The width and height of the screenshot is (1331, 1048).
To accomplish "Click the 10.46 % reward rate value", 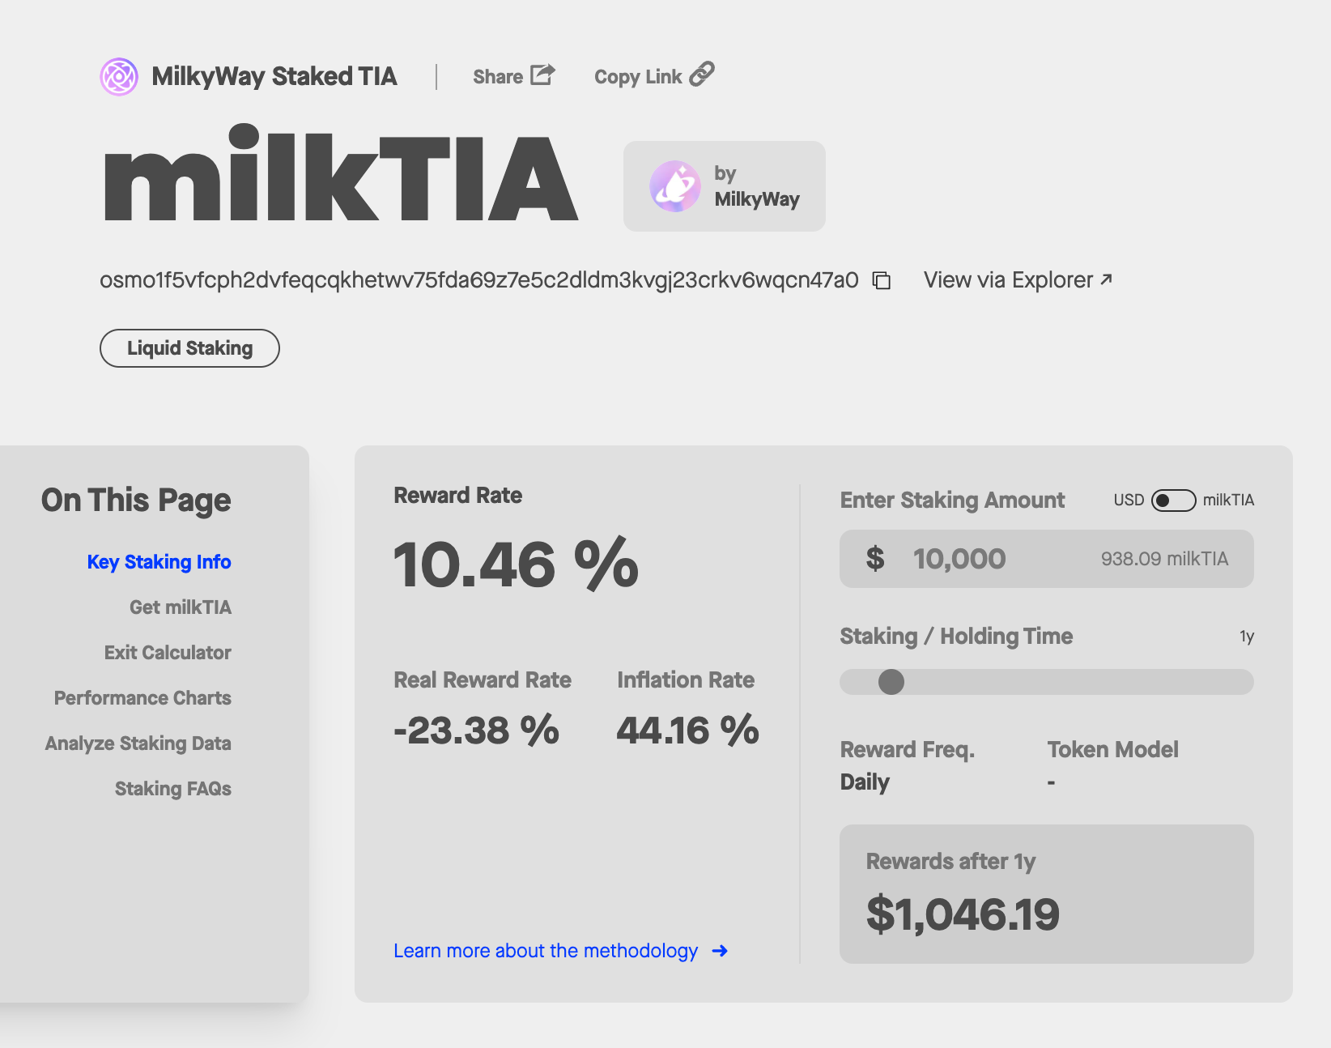I will click(516, 564).
